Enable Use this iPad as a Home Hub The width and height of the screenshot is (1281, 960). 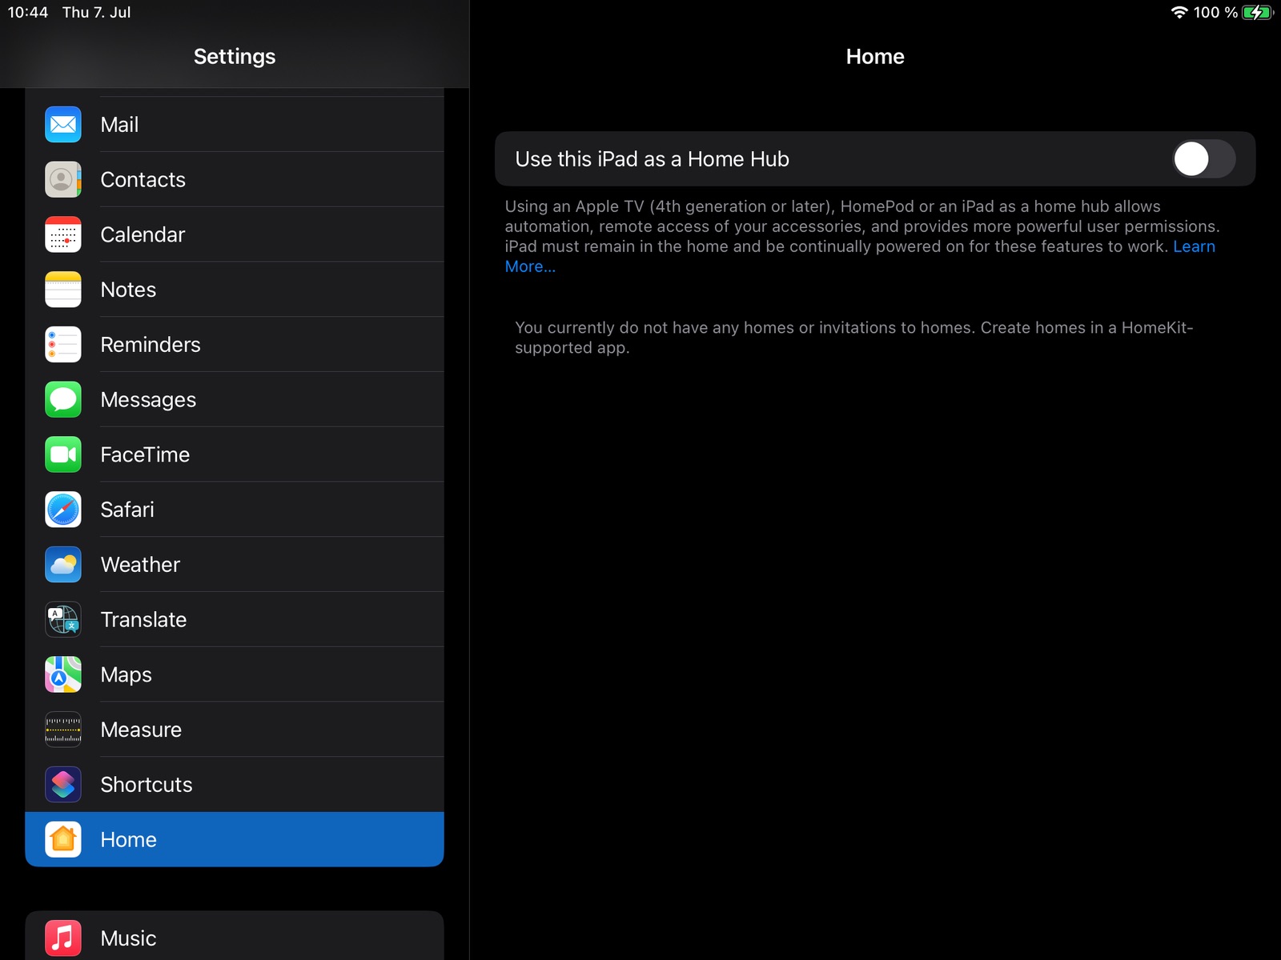coord(1203,159)
